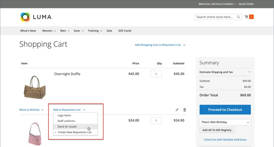The height and width of the screenshot is (147, 274).
Task: Click the Overnight Duffle quantity field
Action: click(x=156, y=74)
